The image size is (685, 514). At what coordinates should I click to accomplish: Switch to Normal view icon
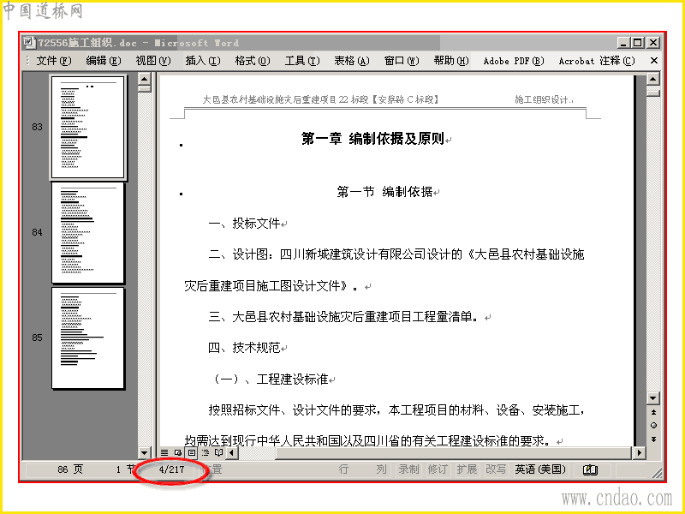coord(164,453)
